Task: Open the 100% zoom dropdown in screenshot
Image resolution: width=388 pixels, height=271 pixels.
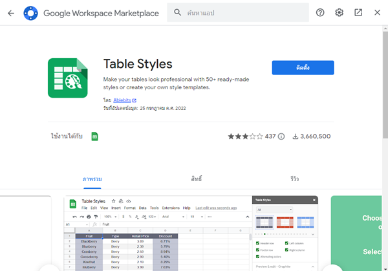Action: 111,217
